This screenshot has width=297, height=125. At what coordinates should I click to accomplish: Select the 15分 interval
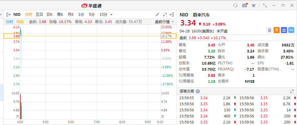pyautogui.click(x=103, y=15)
